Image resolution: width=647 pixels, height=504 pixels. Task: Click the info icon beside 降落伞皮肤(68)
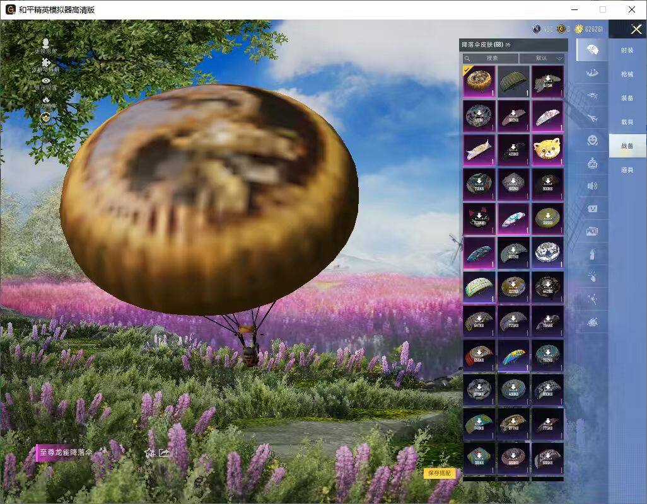pyautogui.click(x=508, y=45)
